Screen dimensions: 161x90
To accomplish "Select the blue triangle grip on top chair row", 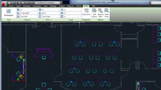I will 80,42.
